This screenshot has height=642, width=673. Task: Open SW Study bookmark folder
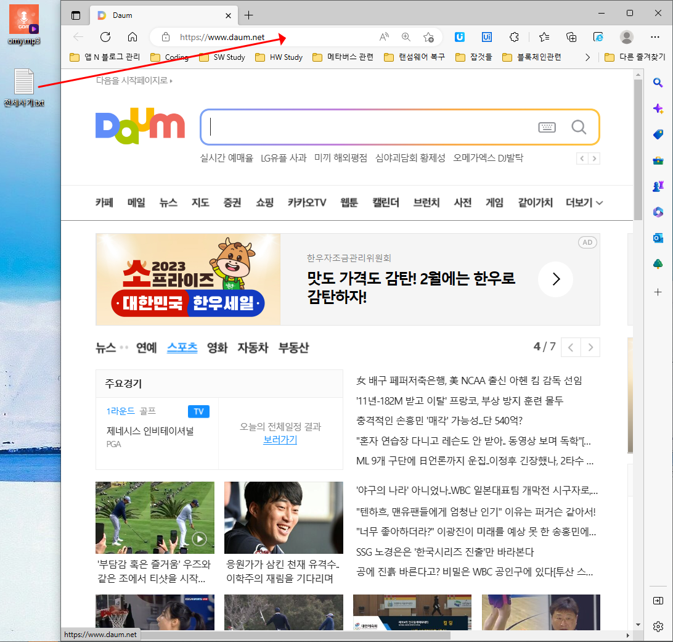pyautogui.click(x=222, y=57)
